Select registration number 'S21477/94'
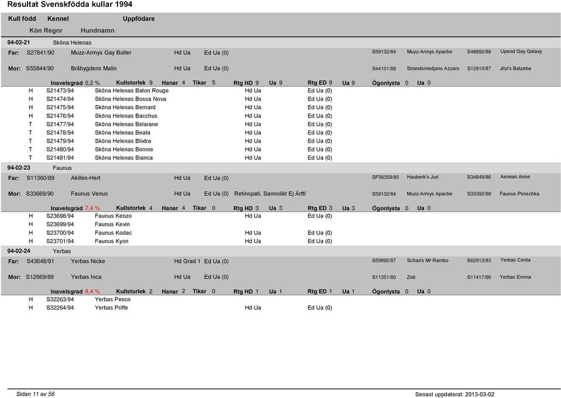Screen dimensions: 561x398 point(60,124)
